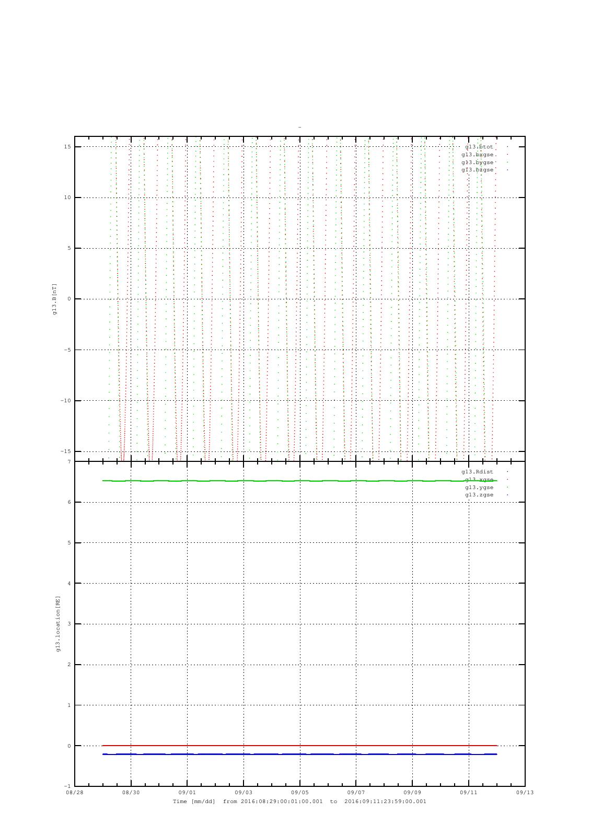The image size is (591, 836).
Task: Click the 10 tick on B axis
Action: click(x=67, y=198)
